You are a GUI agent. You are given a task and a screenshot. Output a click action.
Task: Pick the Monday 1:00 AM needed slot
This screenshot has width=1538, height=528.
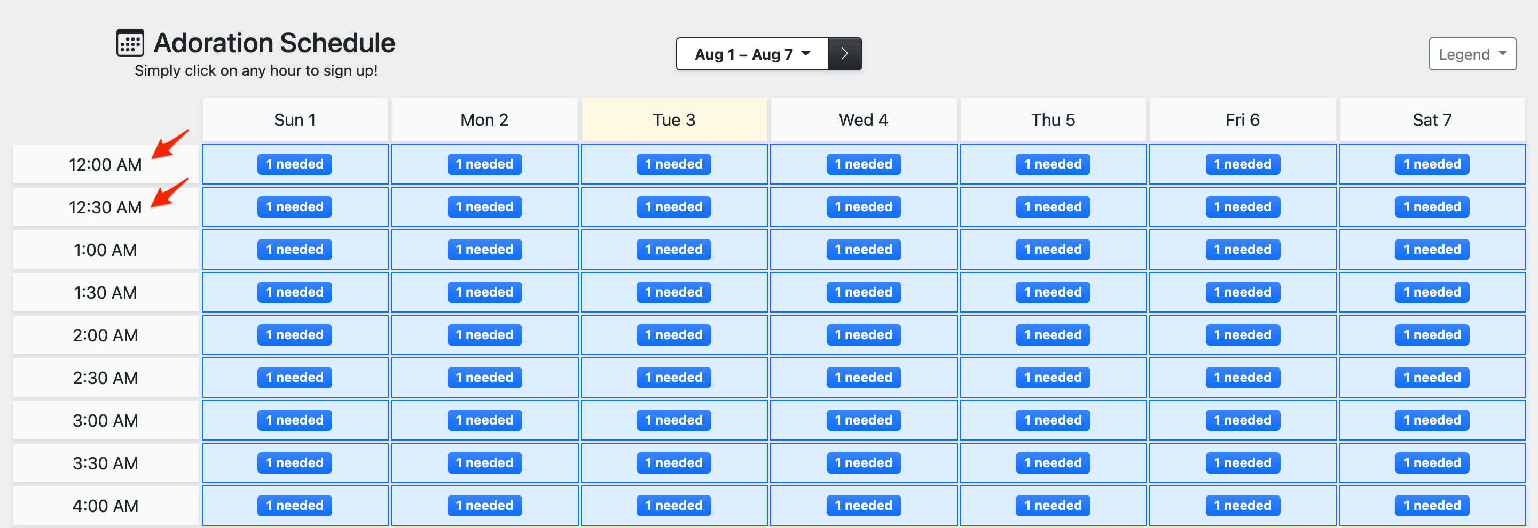click(484, 249)
